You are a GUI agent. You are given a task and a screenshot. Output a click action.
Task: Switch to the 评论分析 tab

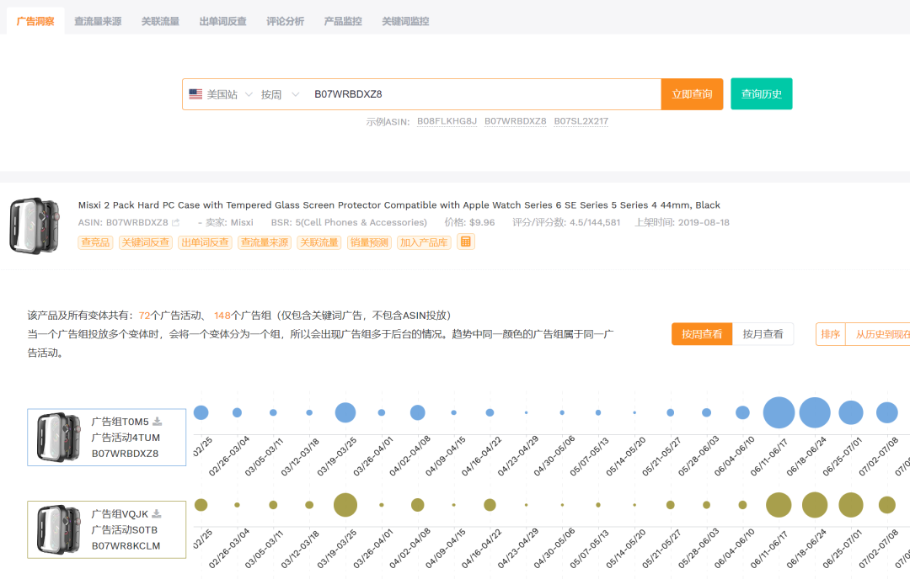pos(285,21)
